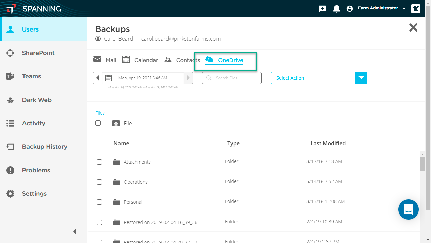Image resolution: width=431 pixels, height=243 pixels.
Task: Click the Personal folder icon
Action: (x=117, y=202)
